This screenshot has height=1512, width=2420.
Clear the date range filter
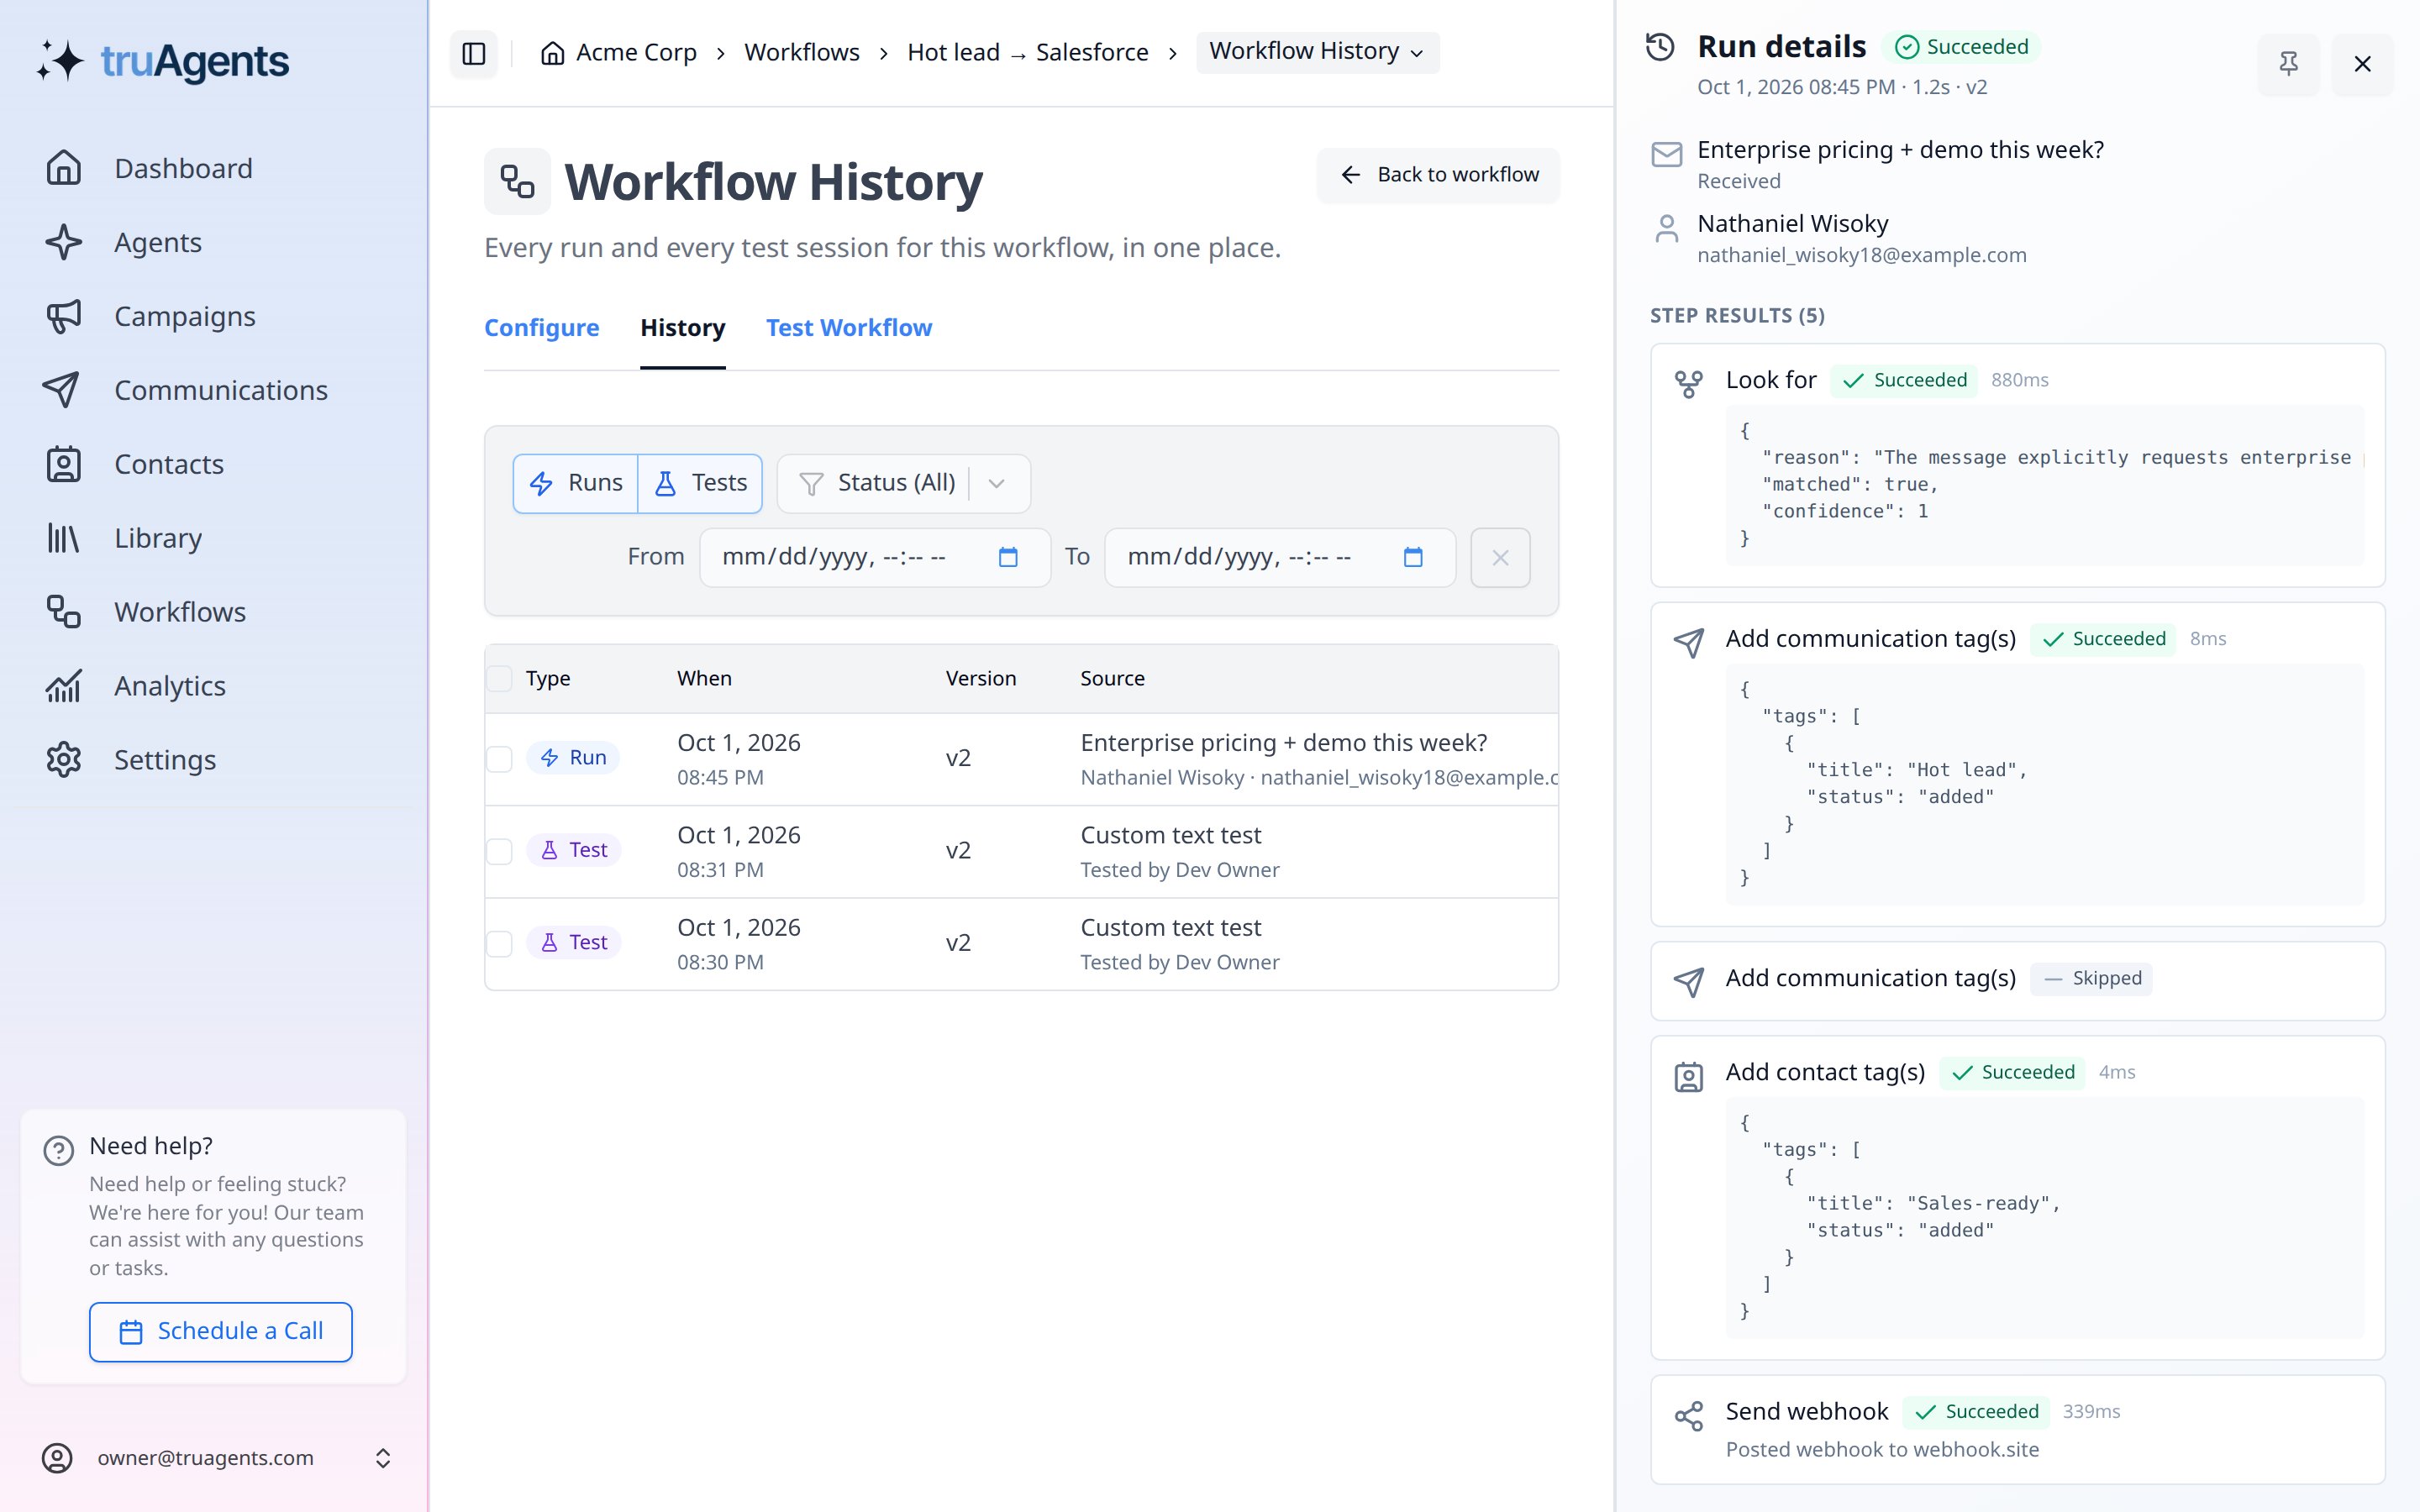1500,558
